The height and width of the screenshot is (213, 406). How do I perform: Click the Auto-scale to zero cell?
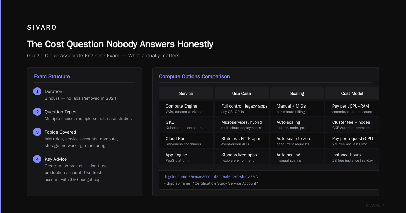pyautogui.click(x=297, y=141)
